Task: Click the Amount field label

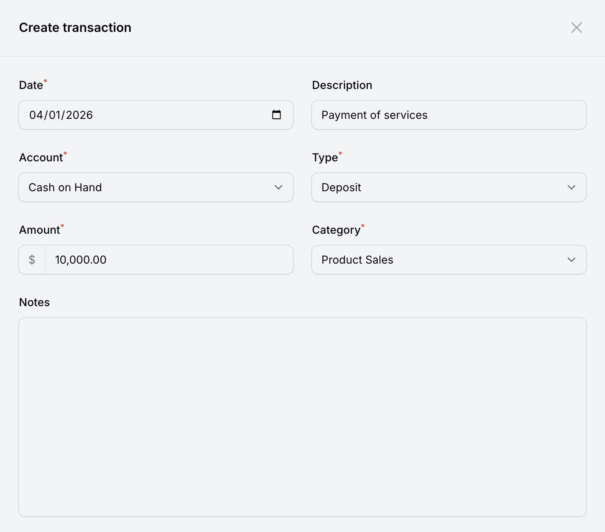Action: pyautogui.click(x=39, y=230)
